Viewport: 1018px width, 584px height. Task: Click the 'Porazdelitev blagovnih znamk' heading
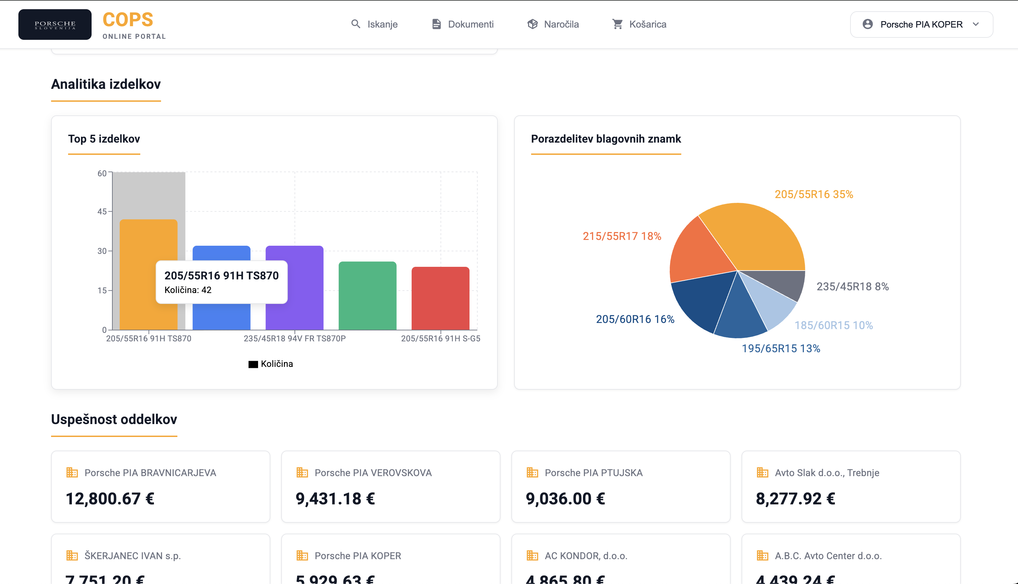(x=606, y=139)
